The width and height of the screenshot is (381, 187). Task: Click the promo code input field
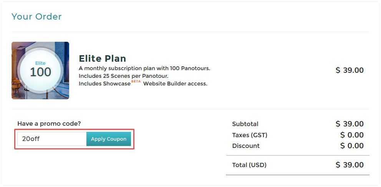pyautogui.click(x=52, y=139)
